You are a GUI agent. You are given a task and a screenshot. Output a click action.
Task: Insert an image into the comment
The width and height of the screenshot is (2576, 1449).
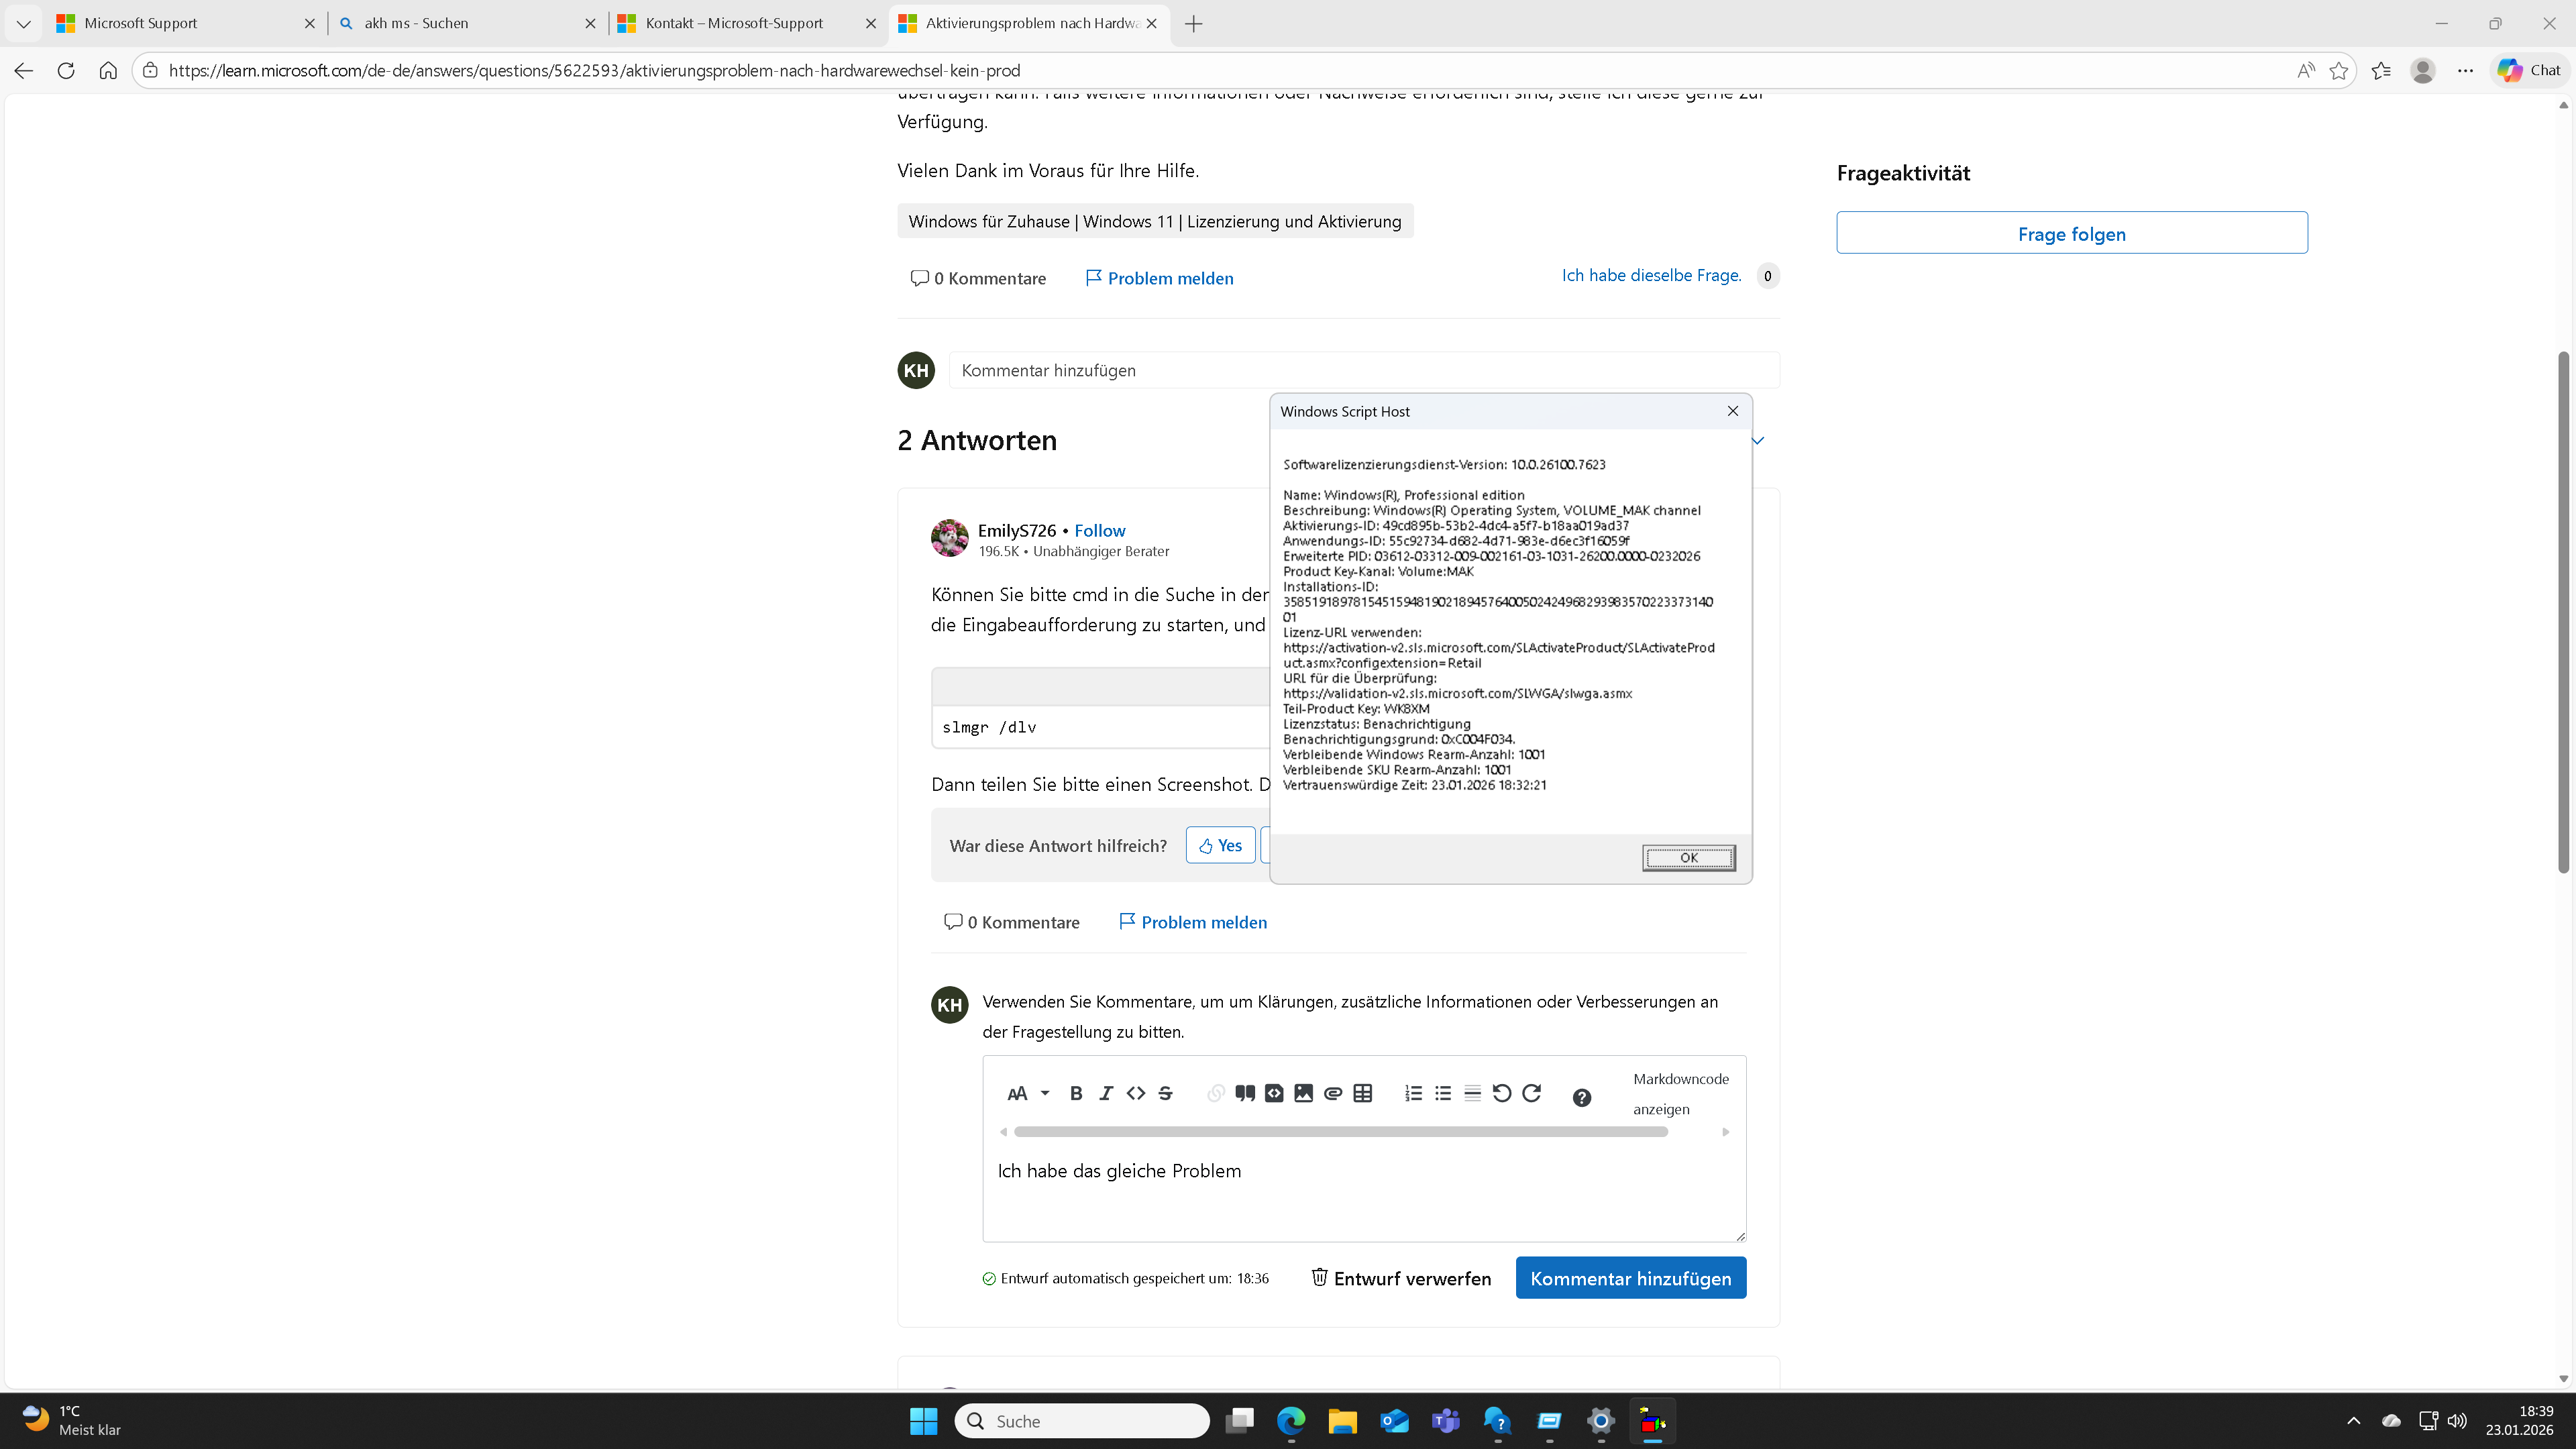point(1303,1093)
